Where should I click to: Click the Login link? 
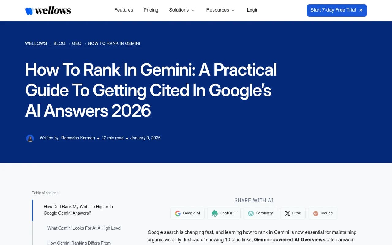(x=253, y=10)
